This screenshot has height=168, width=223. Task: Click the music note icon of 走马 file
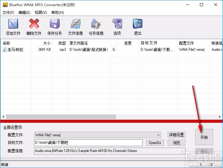pyautogui.click(x=5, y=49)
